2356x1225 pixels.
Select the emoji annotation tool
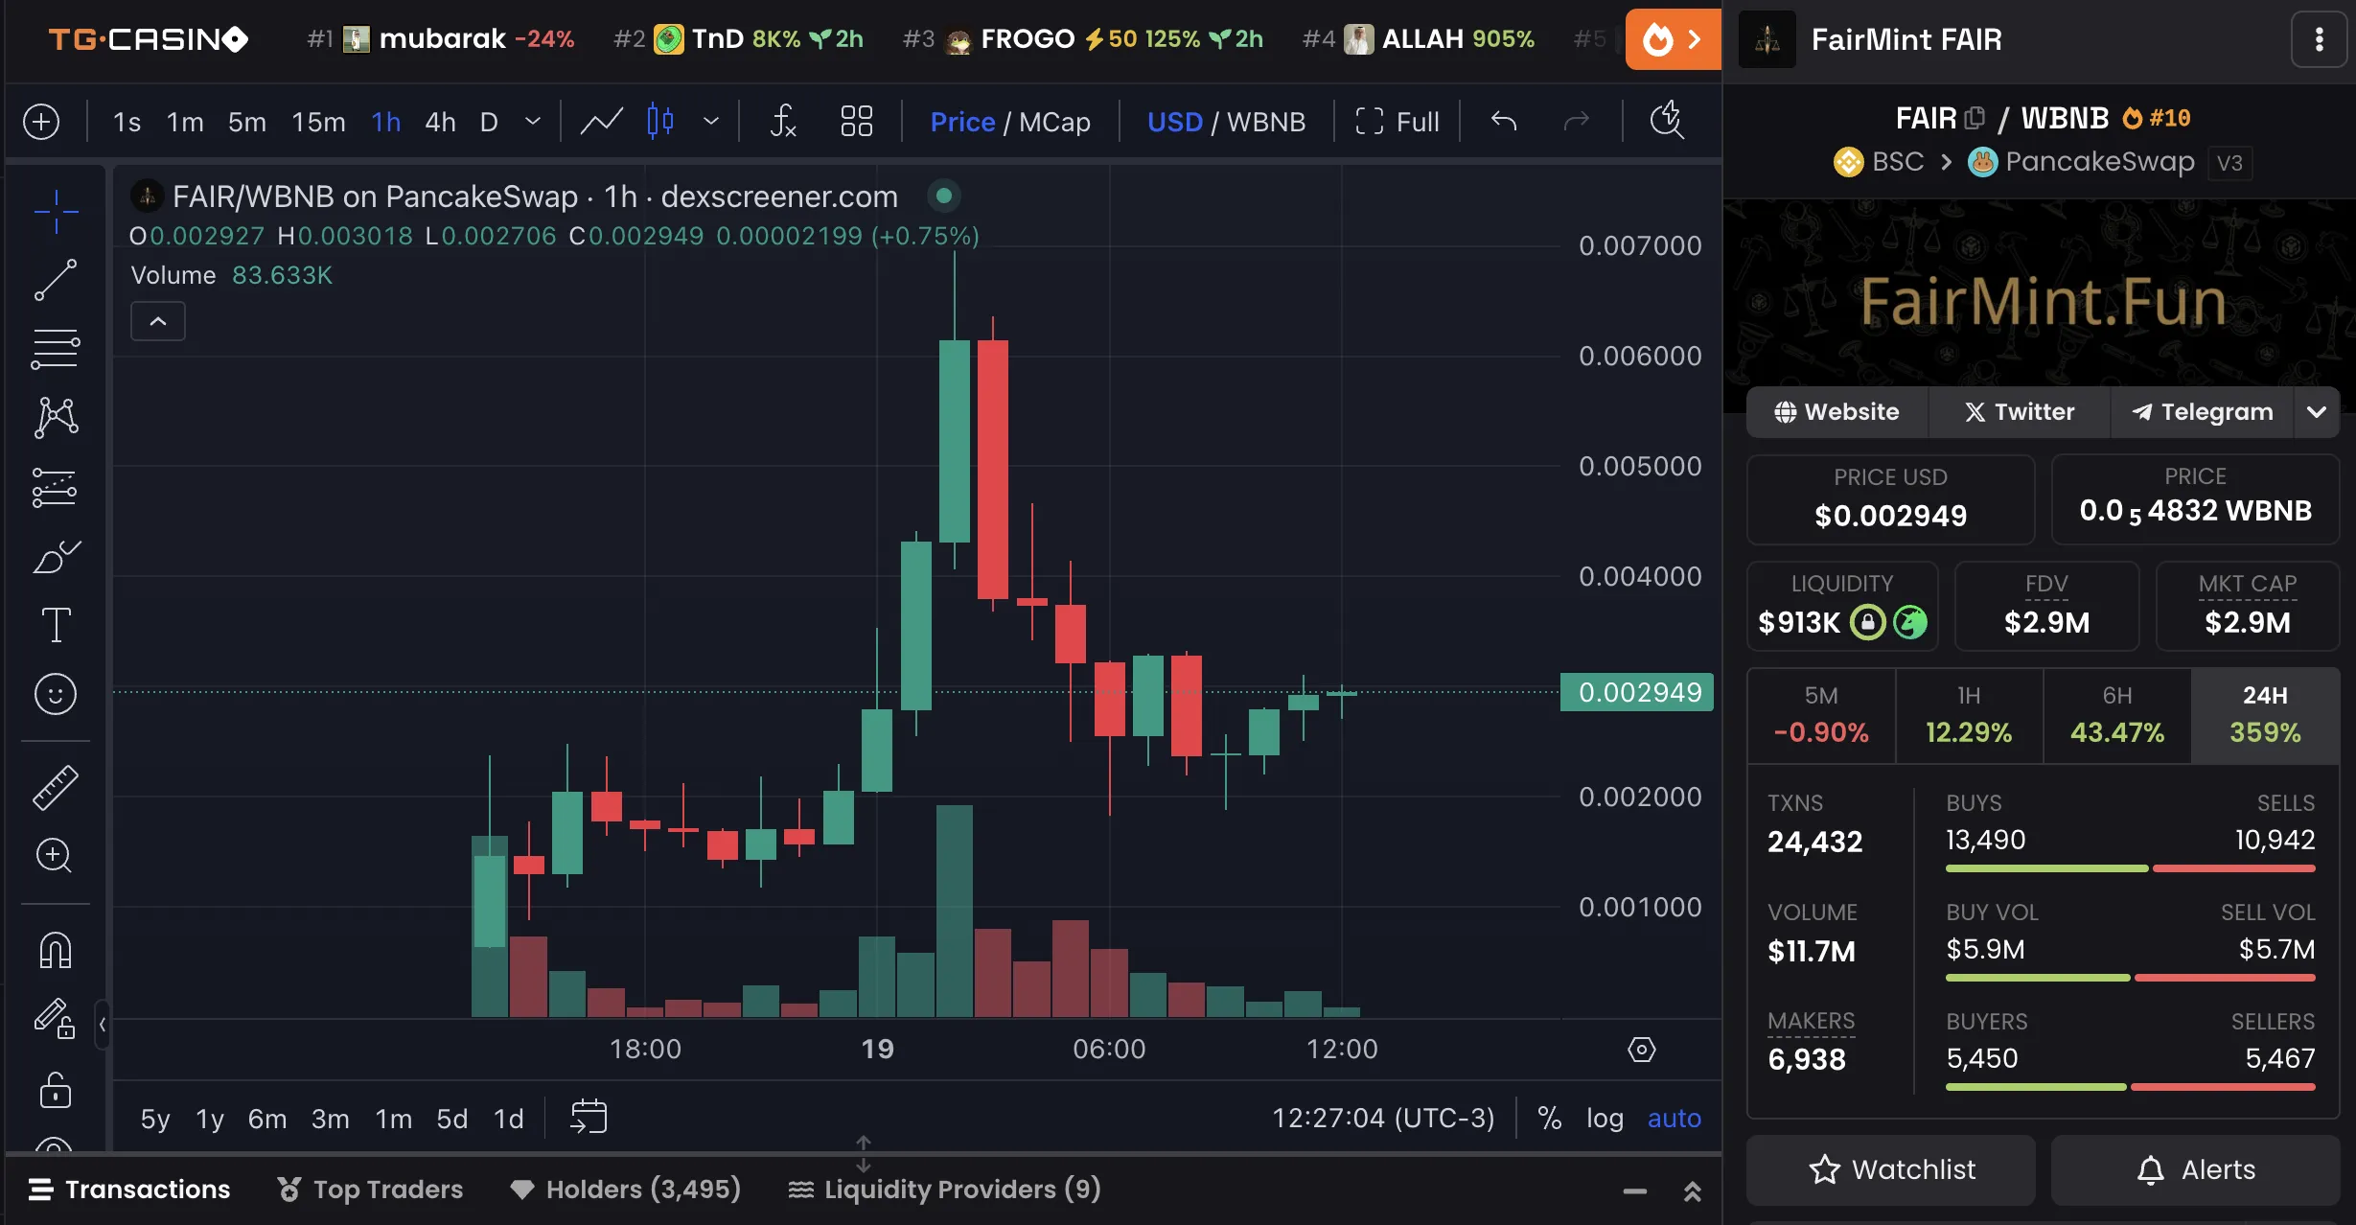55,694
